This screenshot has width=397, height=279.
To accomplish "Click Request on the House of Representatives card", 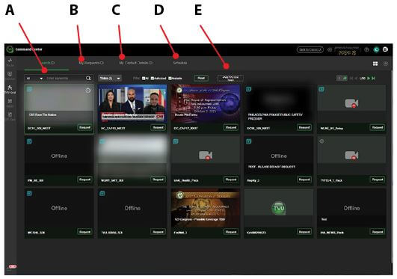I will [x=231, y=127].
